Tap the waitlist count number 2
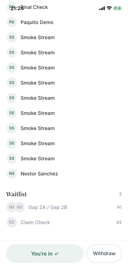128x278 pixels. pos(120,194)
